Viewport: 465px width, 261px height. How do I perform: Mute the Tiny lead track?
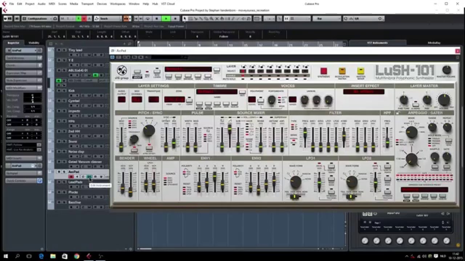(60, 50)
